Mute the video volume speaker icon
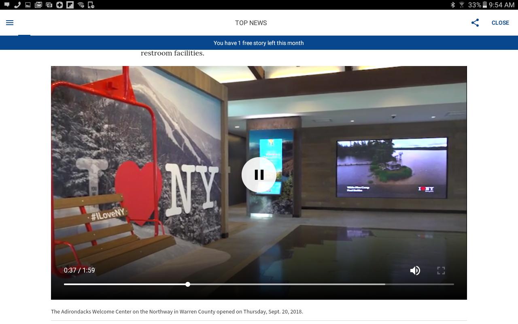 click(x=415, y=271)
